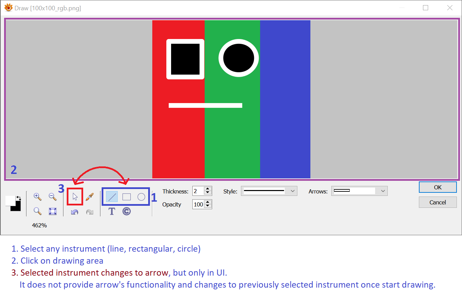Screen dimensions: 462x290
Task: Select the arrow pointer tool
Action: (x=75, y=197)
